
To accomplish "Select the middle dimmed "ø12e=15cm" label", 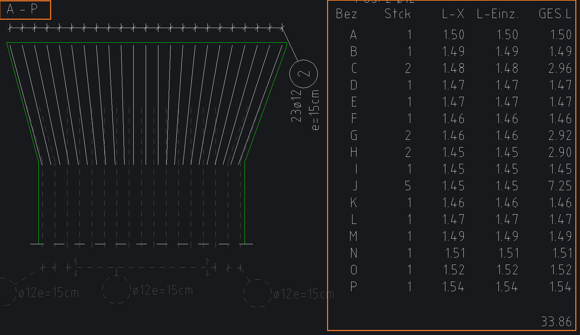I will point(163,291).
